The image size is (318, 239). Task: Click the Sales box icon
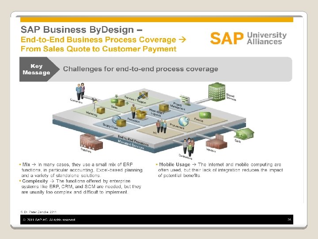point(120,103)
